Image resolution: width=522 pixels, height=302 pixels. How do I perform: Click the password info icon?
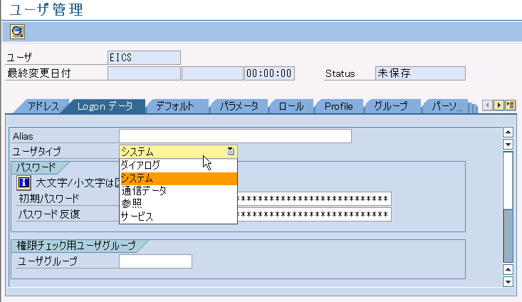pos(23,183)
